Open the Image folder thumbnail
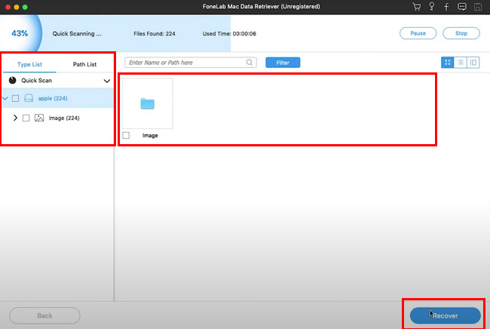 148,103
